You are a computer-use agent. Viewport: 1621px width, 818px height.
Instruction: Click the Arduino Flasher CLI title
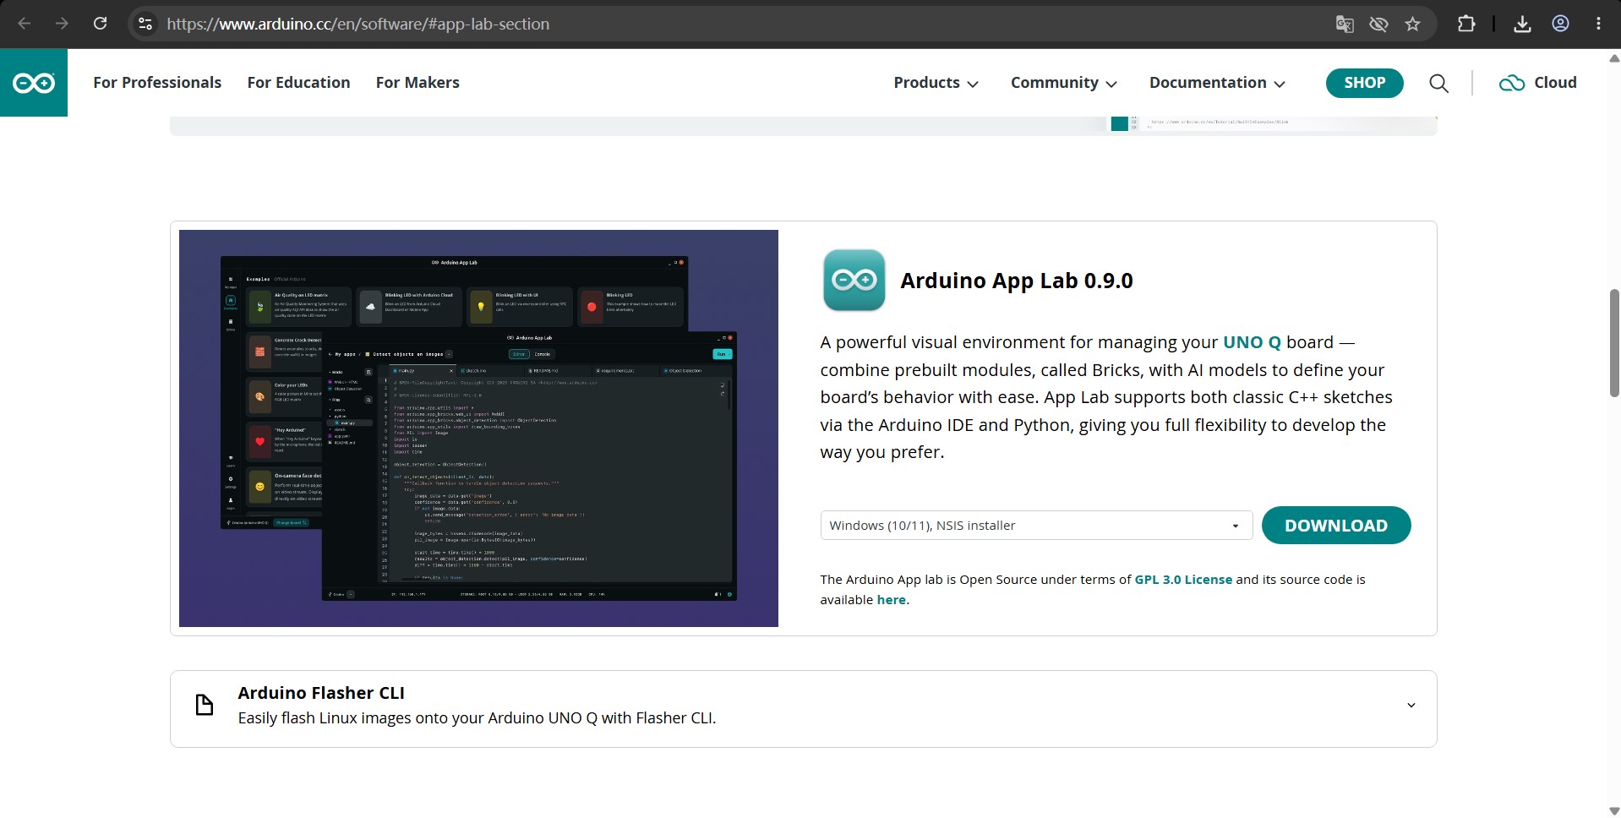tap(321, 693)
